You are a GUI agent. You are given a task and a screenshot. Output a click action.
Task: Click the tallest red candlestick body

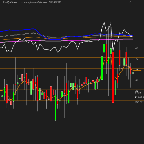(x=113, y=77)
